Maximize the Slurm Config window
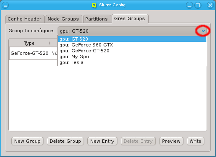Viewport: 216px width, 157px height. pos(198,5)
